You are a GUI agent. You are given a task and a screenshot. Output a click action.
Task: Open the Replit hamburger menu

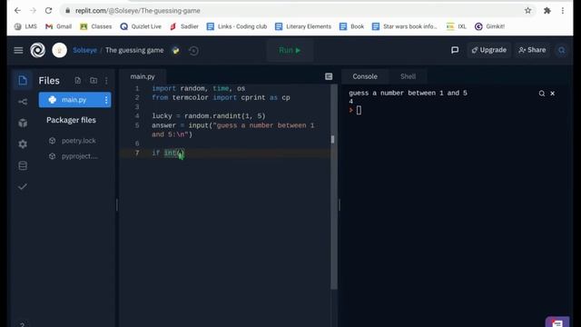click(x=18, y=50)
